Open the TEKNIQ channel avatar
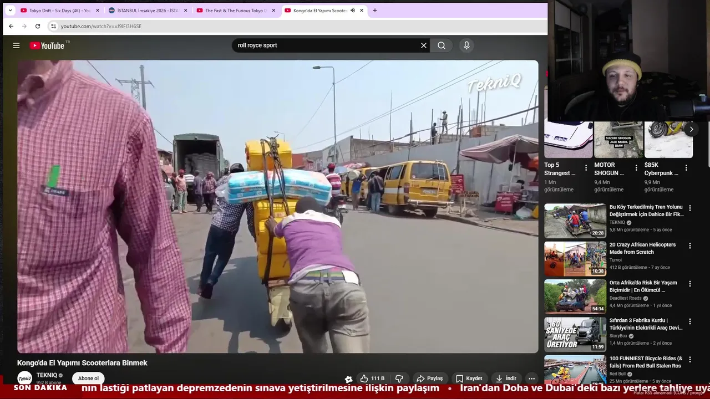This screenshot has width=710, height=399. [25, 378]
